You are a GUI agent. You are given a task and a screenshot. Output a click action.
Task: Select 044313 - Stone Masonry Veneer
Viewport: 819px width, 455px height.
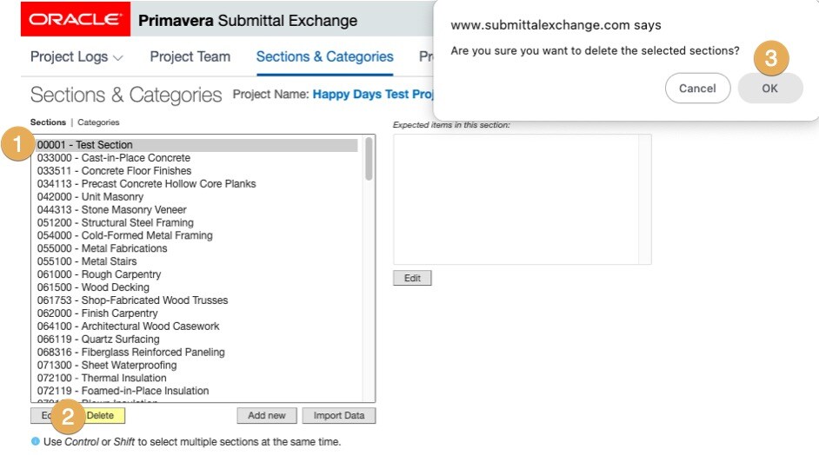(x=196, y=210)
